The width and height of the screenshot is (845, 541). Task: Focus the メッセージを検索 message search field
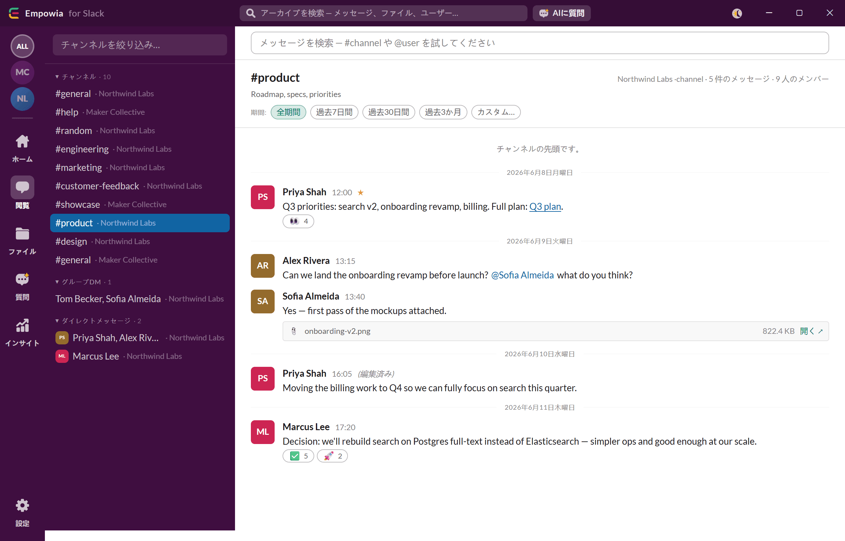pos(540,43)
